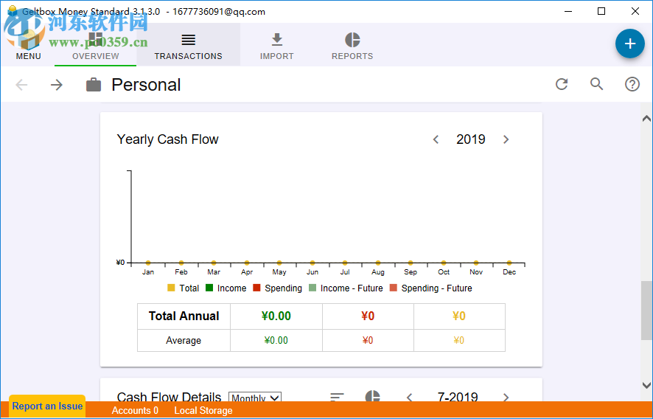The height and width of the screenshot is (419, 653).
Task: Go back with the left arrow
Action: [x=21, y=85]
